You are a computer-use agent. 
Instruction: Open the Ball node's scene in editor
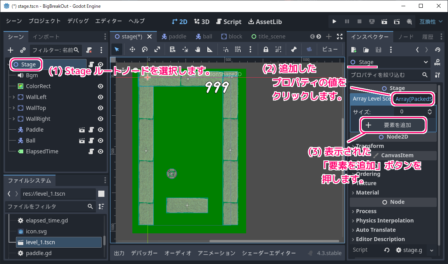tap(82, 141)
